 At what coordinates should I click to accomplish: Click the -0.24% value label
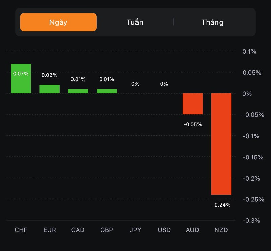coord(221,205)
